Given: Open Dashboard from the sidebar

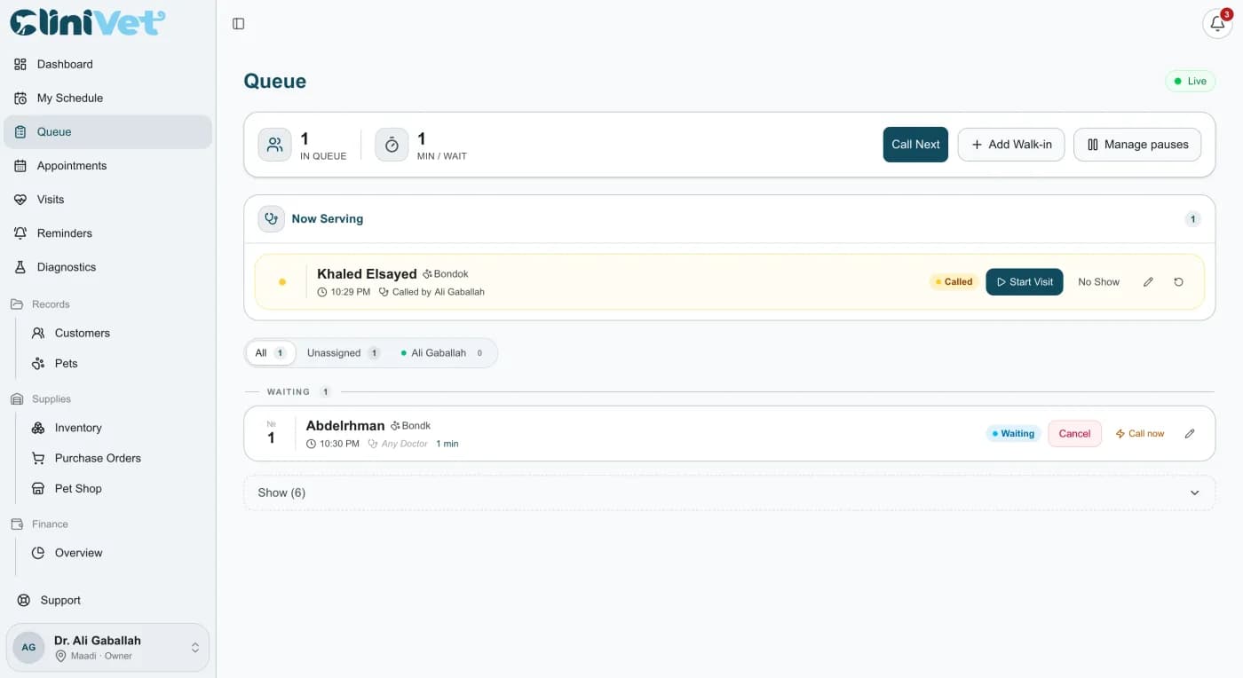Looking at the screenshot, I should coord(107,65).
